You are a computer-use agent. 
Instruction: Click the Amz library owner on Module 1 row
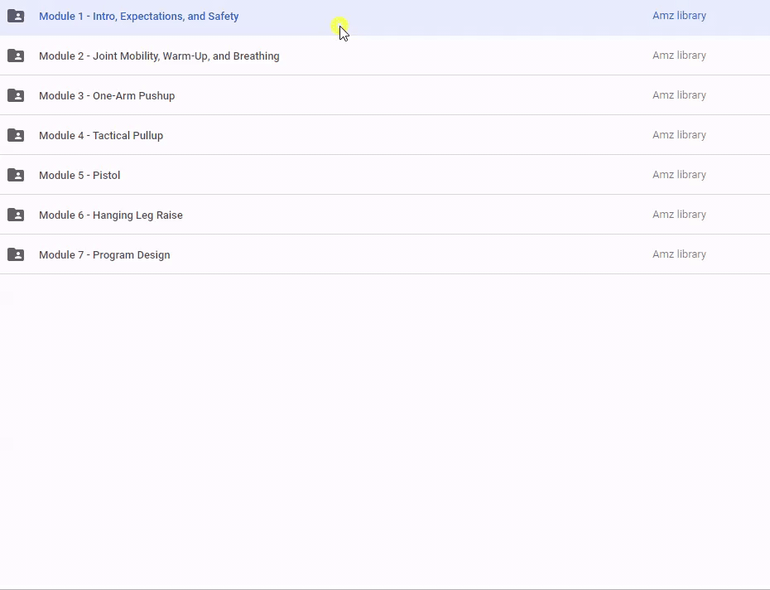pos(679,16)
